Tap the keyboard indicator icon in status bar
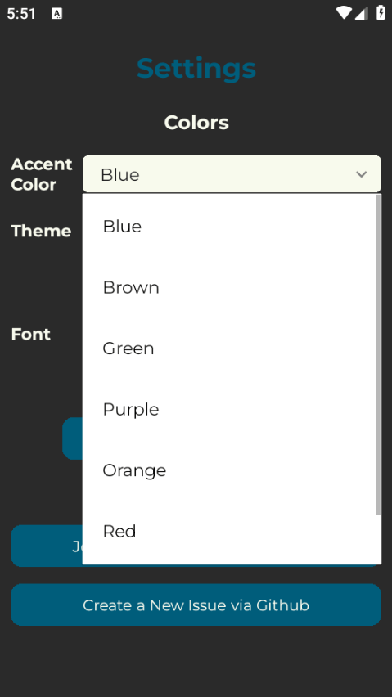 coord(57,13)
